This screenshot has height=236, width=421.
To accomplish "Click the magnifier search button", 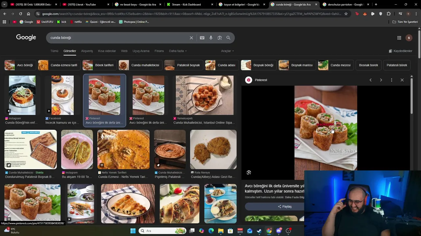I will 228,38.
